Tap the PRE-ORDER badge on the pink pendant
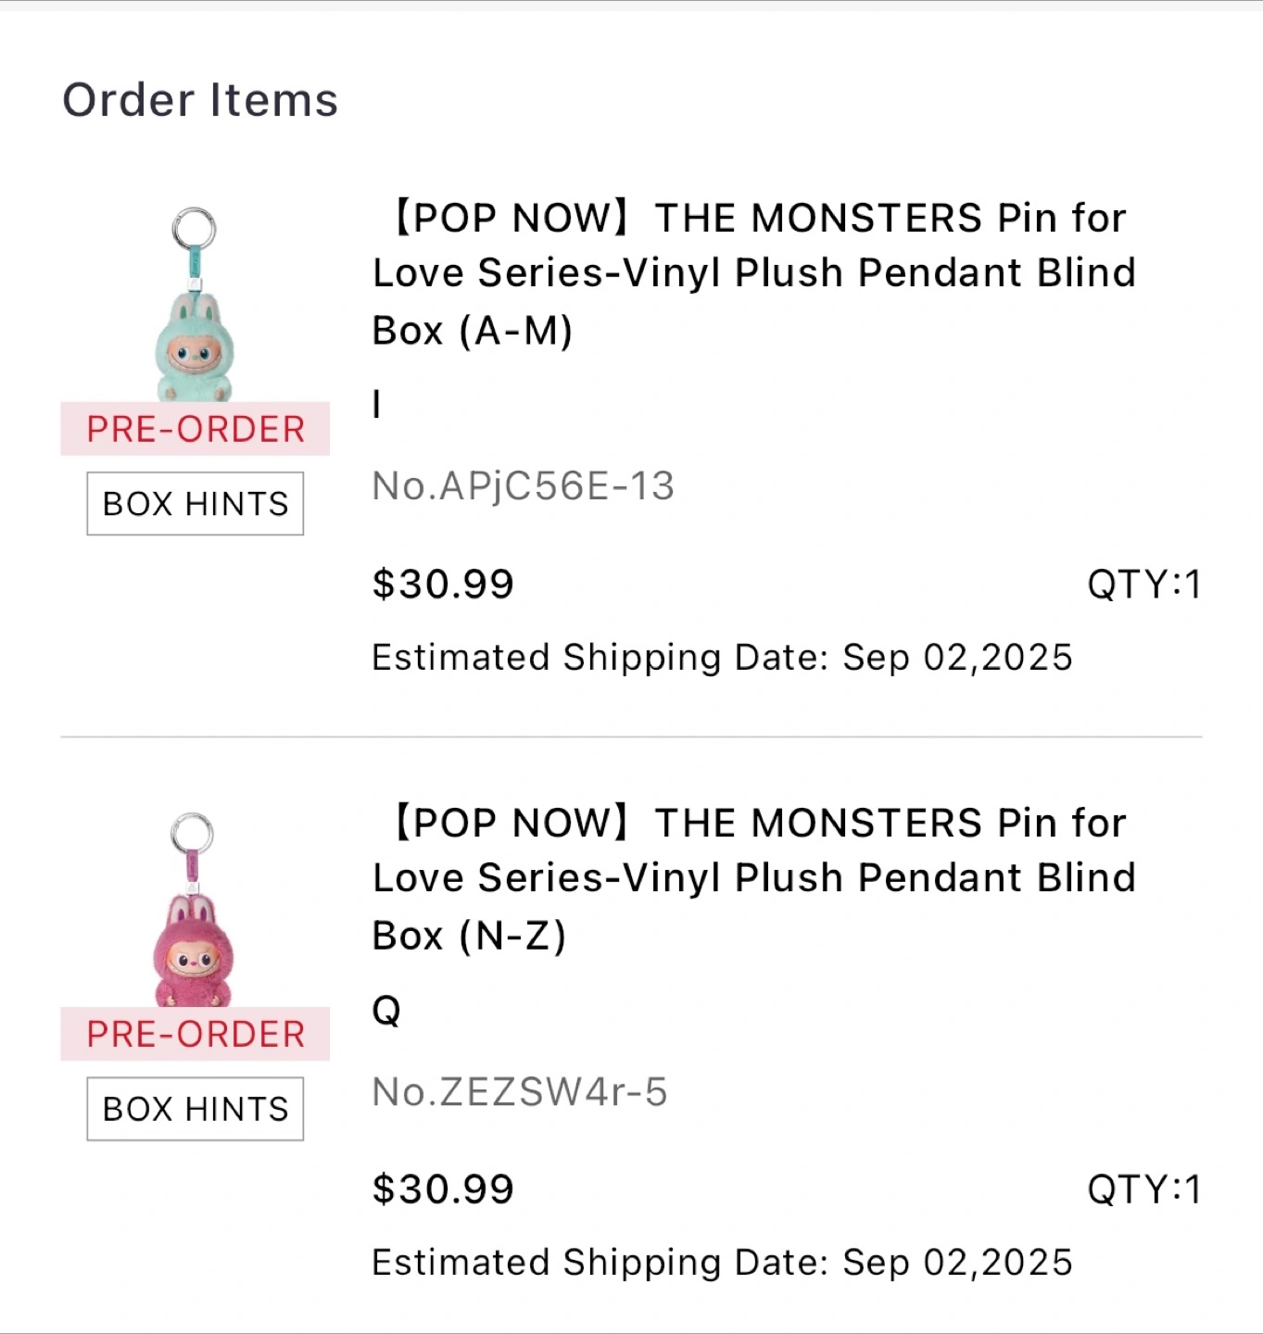Image resolution: width=1263 pixels, height=1334 pixels. (x=196, y=1034)
